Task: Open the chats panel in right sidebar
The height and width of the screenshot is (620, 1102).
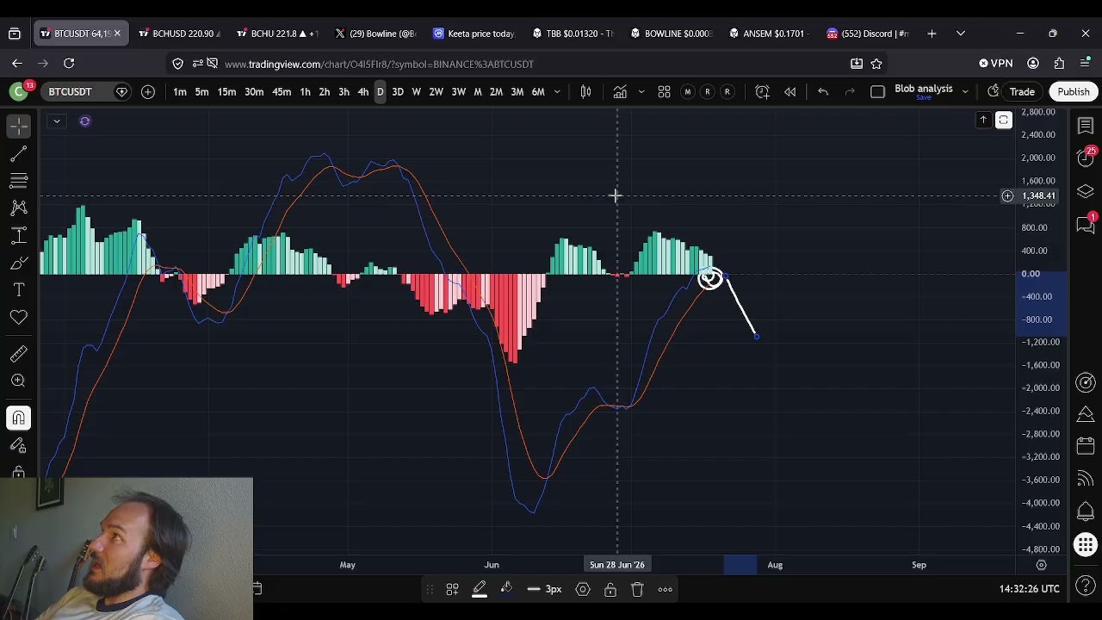Action: (1085, 224)
